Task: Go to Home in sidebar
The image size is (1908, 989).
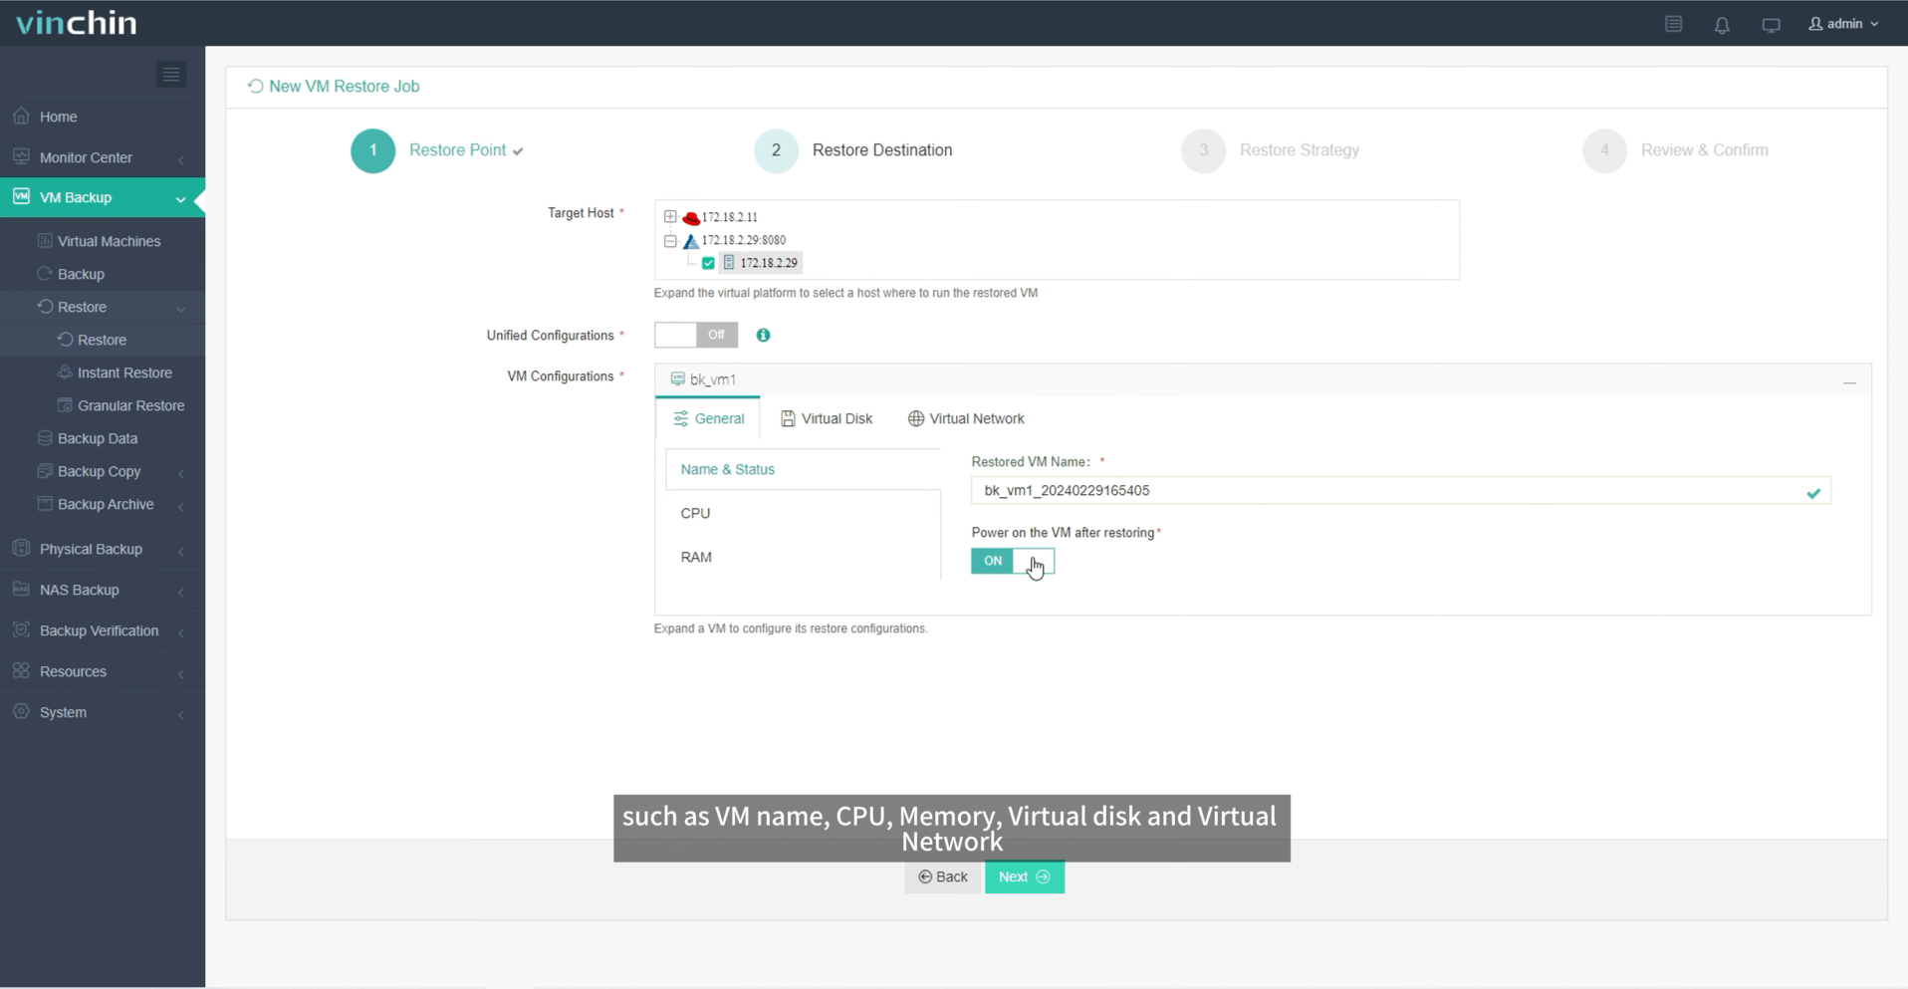Action: coord(103,117)
